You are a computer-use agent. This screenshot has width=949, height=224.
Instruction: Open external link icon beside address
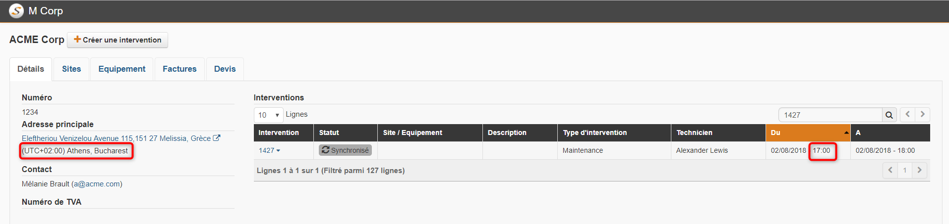click(217, 138)
